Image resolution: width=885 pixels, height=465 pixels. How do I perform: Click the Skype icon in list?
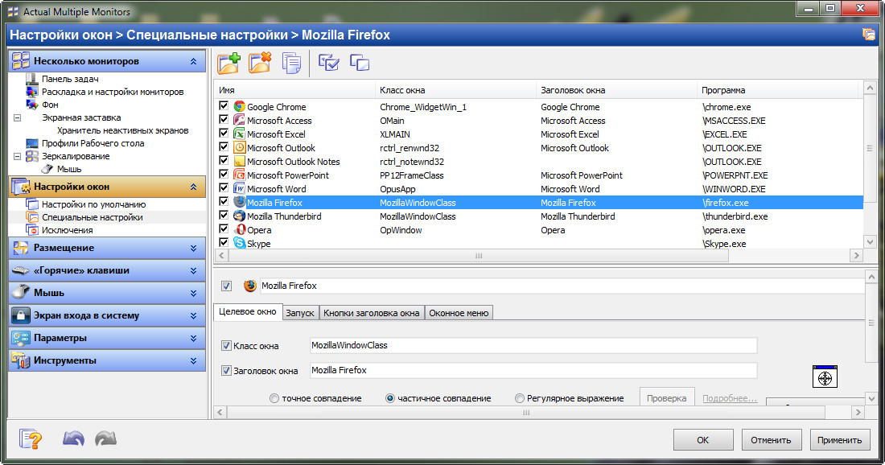pos(239,243)
